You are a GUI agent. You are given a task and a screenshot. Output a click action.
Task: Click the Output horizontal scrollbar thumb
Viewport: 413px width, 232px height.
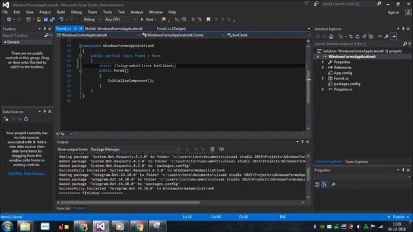[130, 202]
